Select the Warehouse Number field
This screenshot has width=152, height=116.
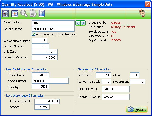(40, 40)
